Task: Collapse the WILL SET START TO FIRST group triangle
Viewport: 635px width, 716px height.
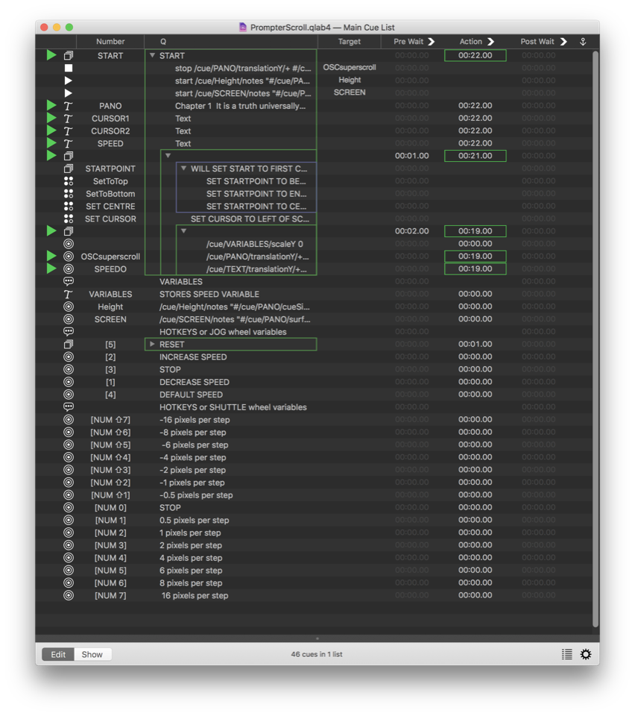Action: (x=183, y=169)
